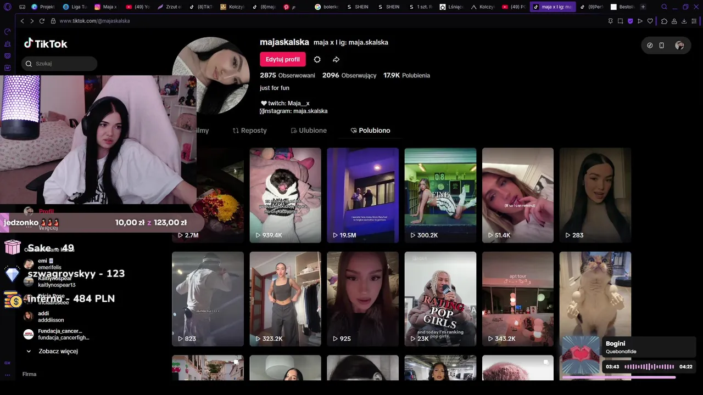Viewport: 703px width, 395px height.
Task: Open the 2875 Obserwowani list
Action: point(287,75)
